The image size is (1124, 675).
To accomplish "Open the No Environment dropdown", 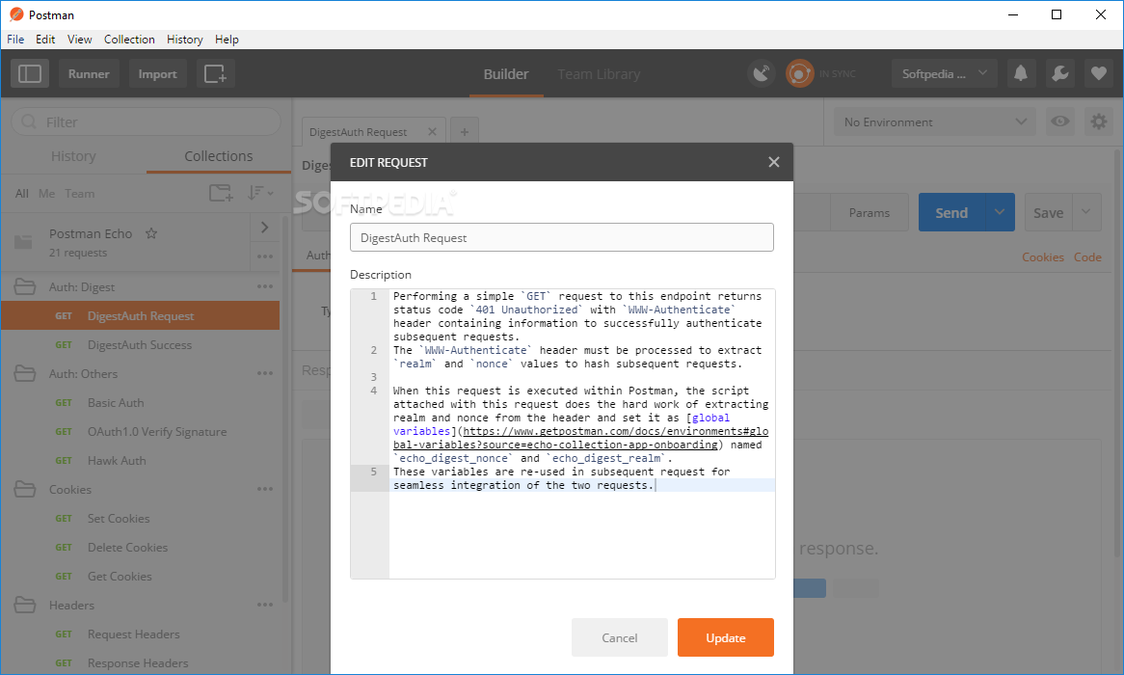I will pyautogui.click(x=935, y=121).
